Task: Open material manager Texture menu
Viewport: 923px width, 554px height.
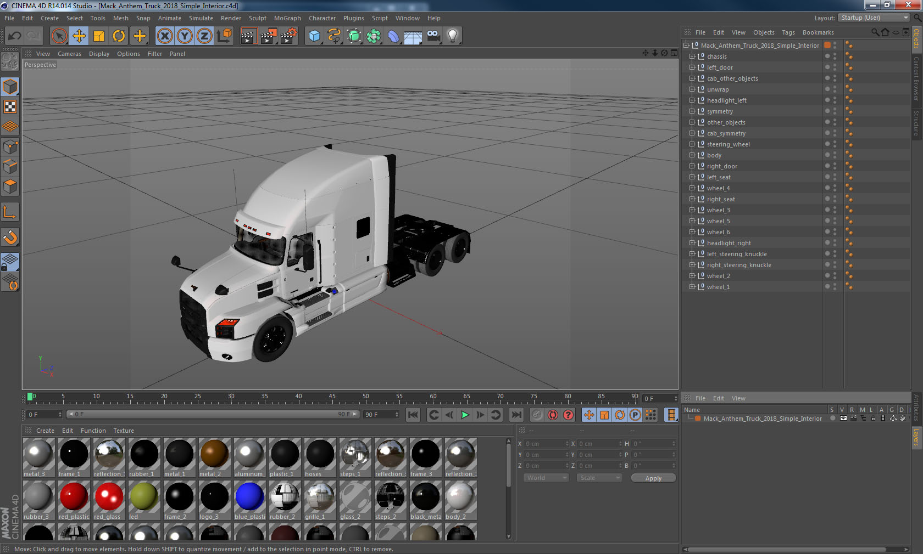Action: tap(124, 431)
